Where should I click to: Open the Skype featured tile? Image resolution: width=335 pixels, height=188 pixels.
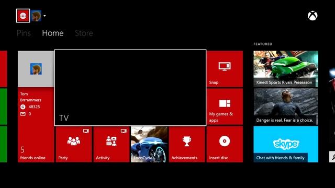click(286, 144)
